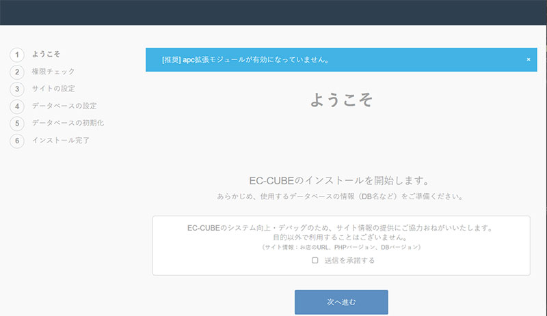Enable the 送信を承諾する checkbox

[x=315, y=260]
